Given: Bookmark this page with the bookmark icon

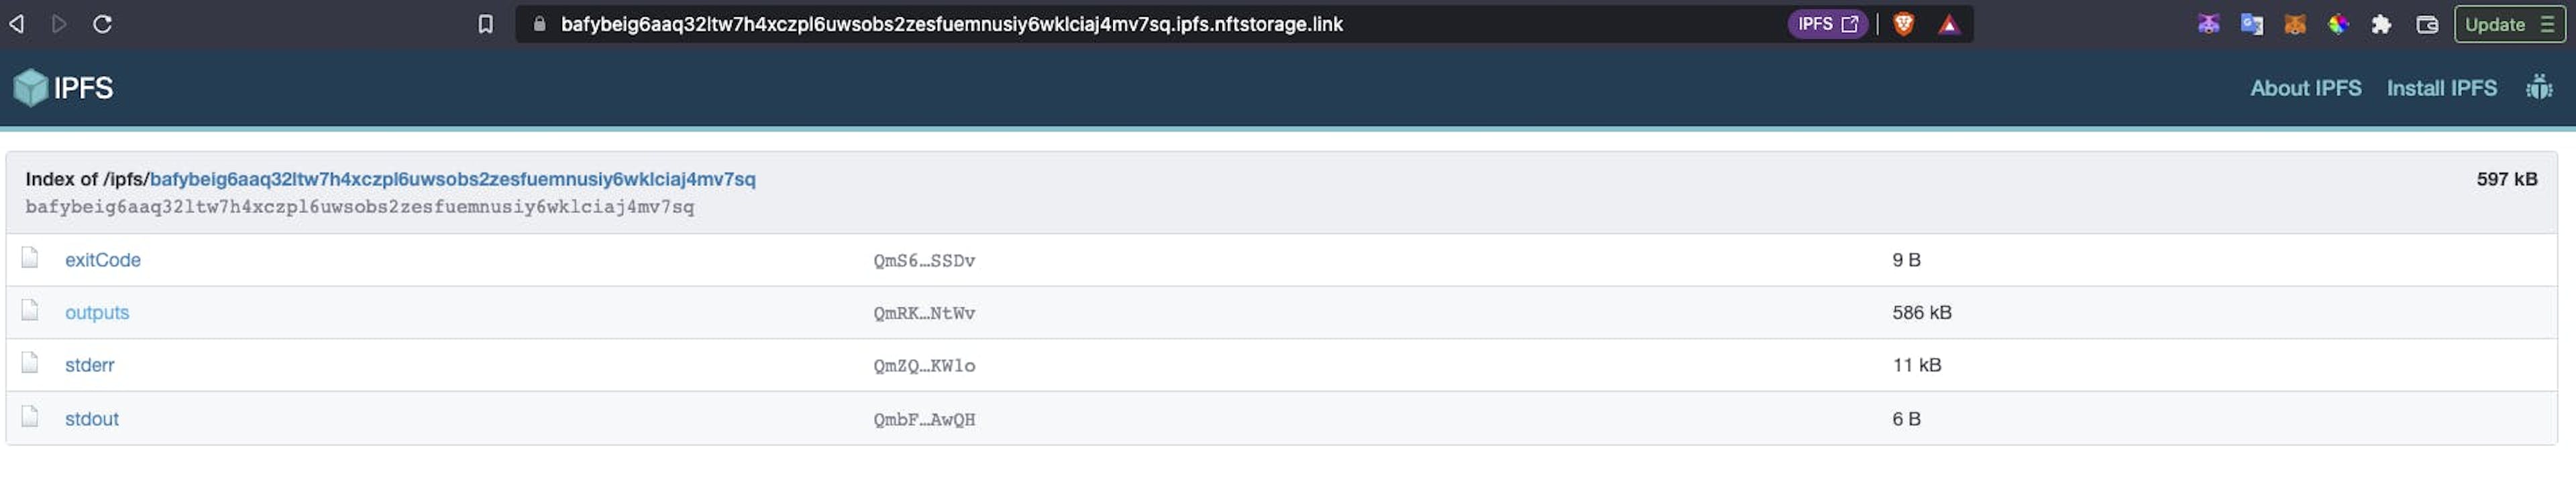Looking at the screenshot, I should (485, 24).
